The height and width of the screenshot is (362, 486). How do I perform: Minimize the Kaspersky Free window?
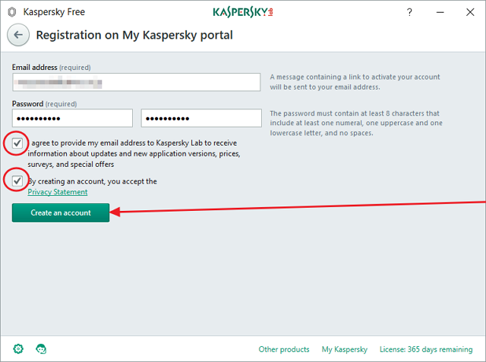pyautogui.click(x=440, y=12)
